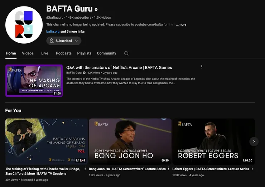
Task: Click the '@baftaguru' handle text
Action: click(x=55, y=18)
